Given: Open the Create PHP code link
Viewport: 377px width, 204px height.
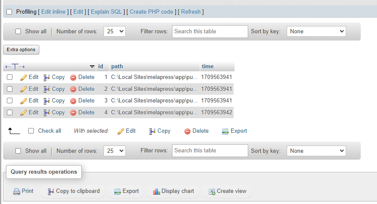Looking at the screenshot, I should 151,12.
